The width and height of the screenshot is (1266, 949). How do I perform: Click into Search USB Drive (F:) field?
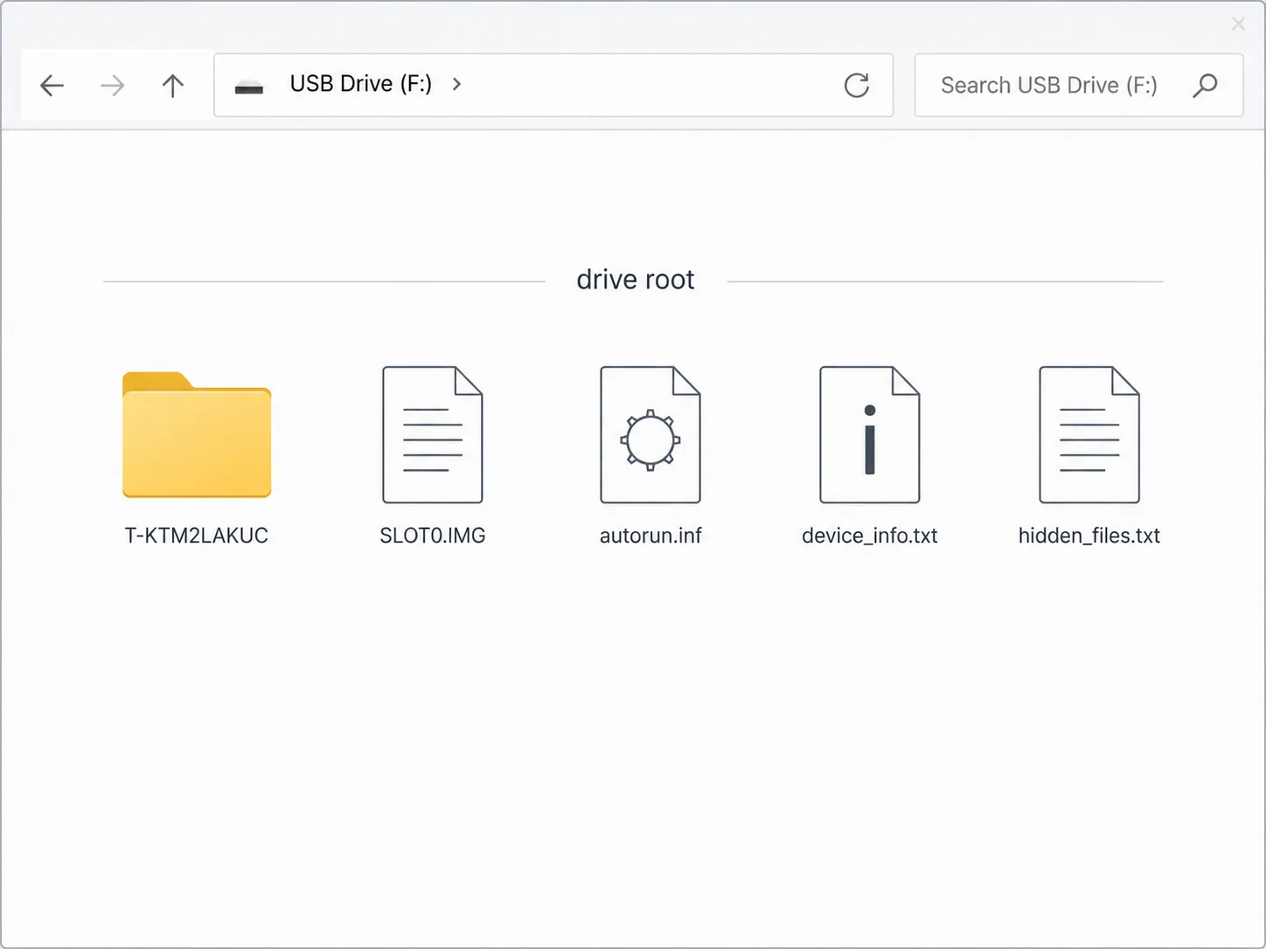1079,85
